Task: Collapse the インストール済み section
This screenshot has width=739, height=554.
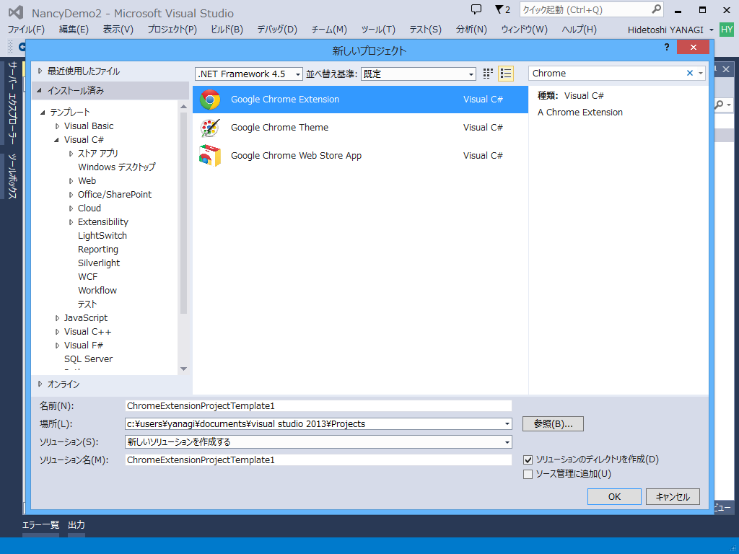Action: 39,90
